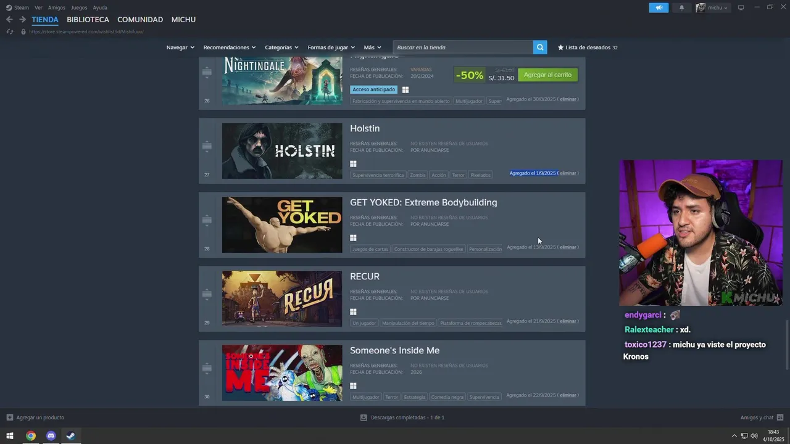Open the Juegos menu
The width and height of the screenshot is (790, 444).
pos(79,7)
